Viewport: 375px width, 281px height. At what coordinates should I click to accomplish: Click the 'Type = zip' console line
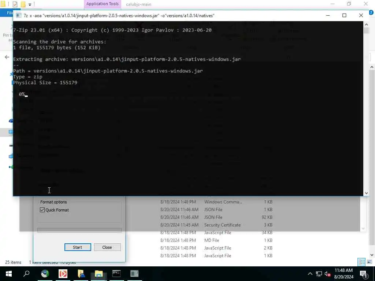point(28,77)
